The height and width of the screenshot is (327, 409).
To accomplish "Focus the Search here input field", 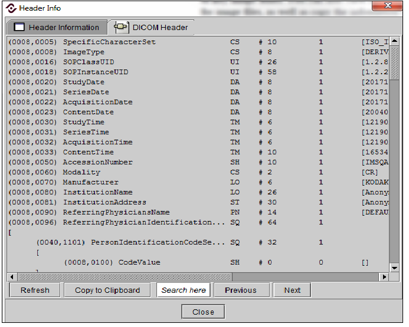I will 184,290.
